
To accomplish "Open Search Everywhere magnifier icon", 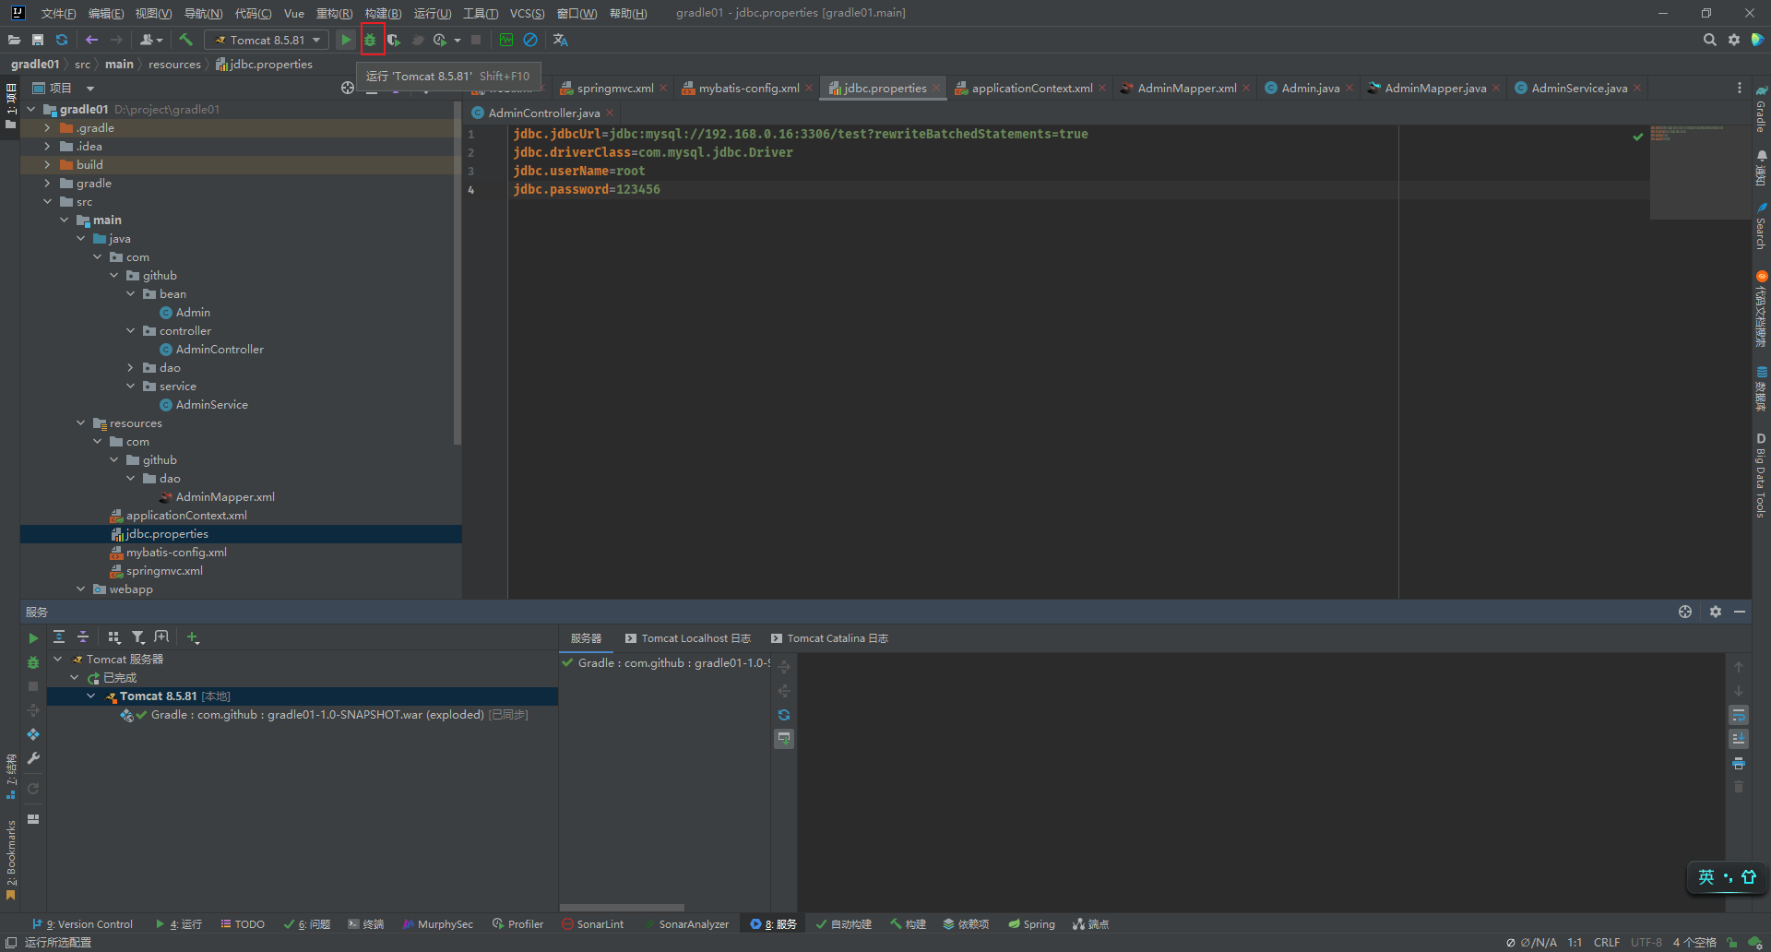I will pyautogui.click(x=1709, y=40).
